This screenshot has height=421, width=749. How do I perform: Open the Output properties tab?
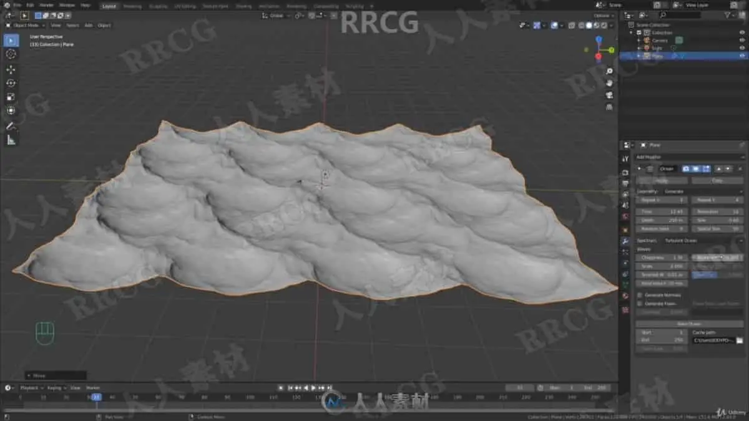click(x=625, y=183)
